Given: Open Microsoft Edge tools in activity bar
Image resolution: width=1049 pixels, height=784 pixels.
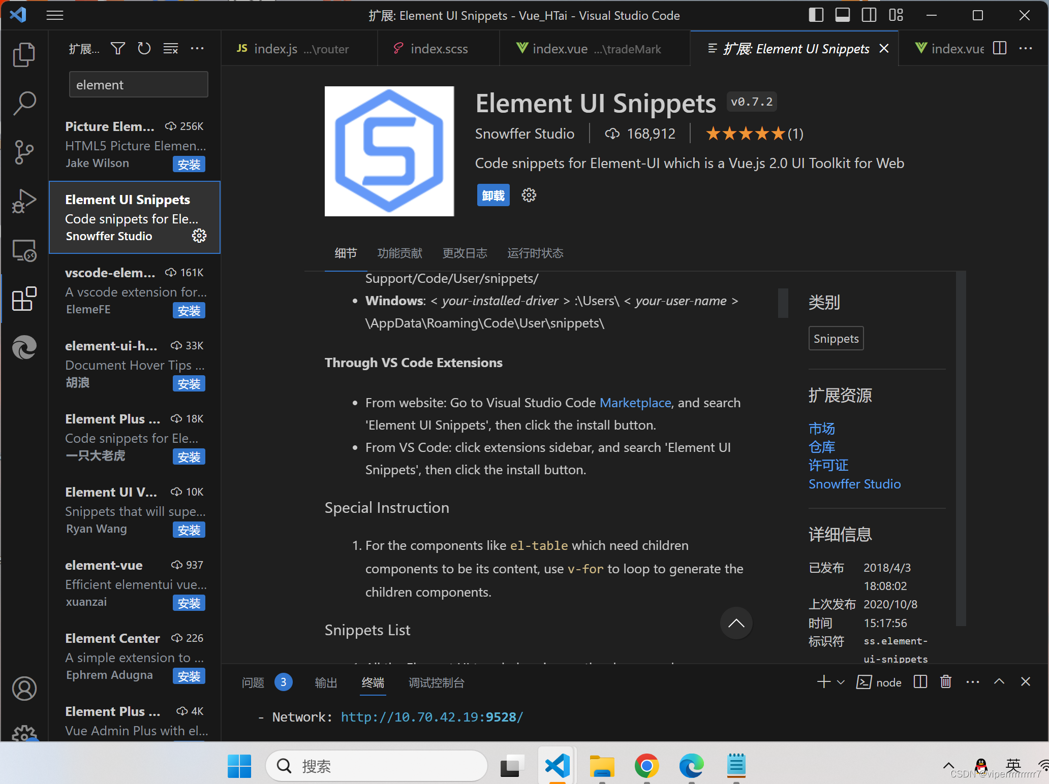Looking at the screenshot, I should (24, 347).
